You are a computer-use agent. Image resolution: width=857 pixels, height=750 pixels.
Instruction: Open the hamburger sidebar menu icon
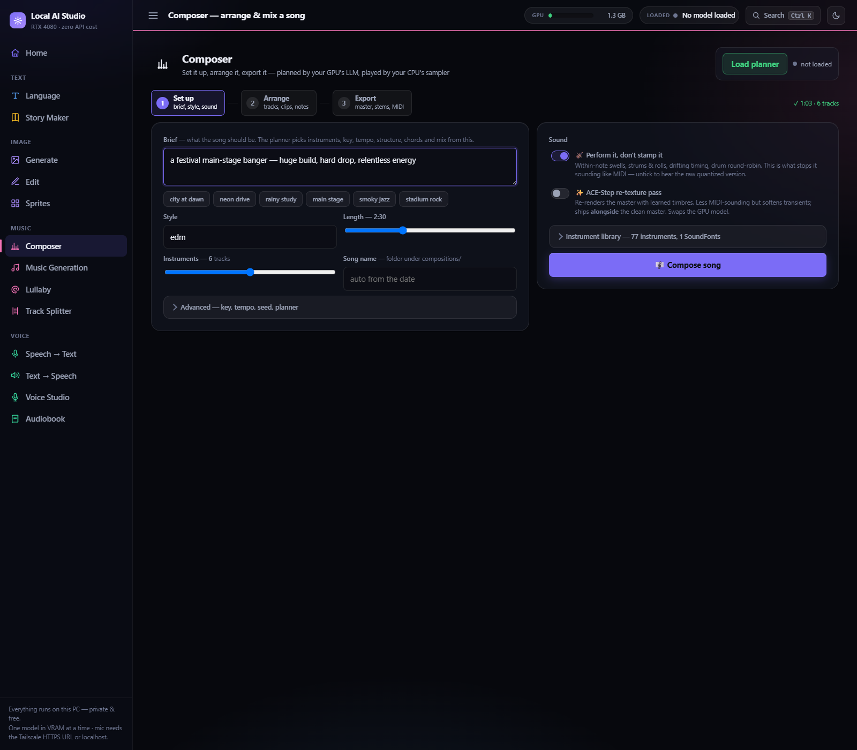[x=153, y=16]
